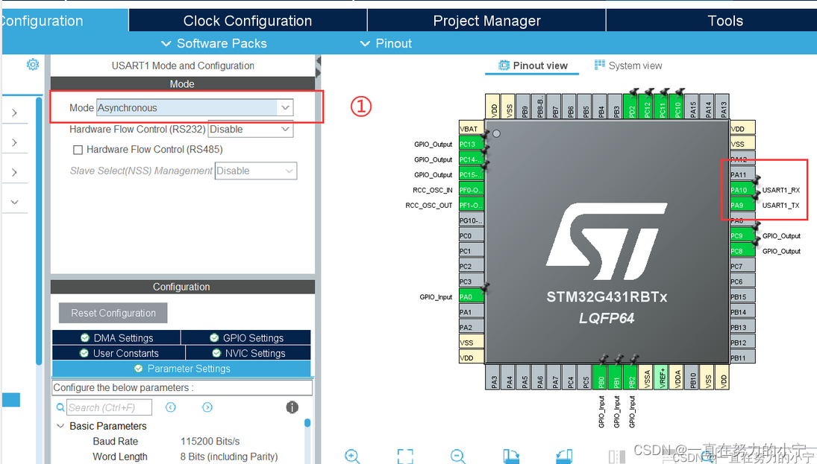Click the PF0-OSC_IN pin
Screen dimensions: 817x464
tap(471, 190)
